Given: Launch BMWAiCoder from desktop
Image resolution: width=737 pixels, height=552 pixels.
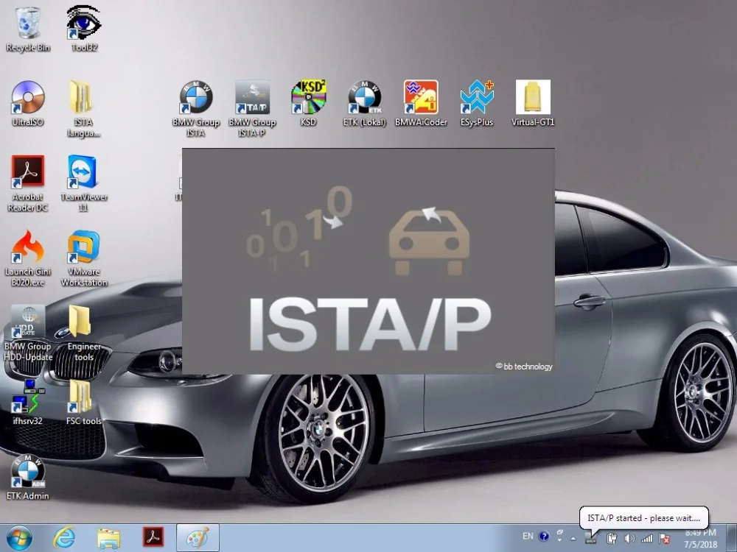Looking at the screenshot, I should tap(421, 99).
